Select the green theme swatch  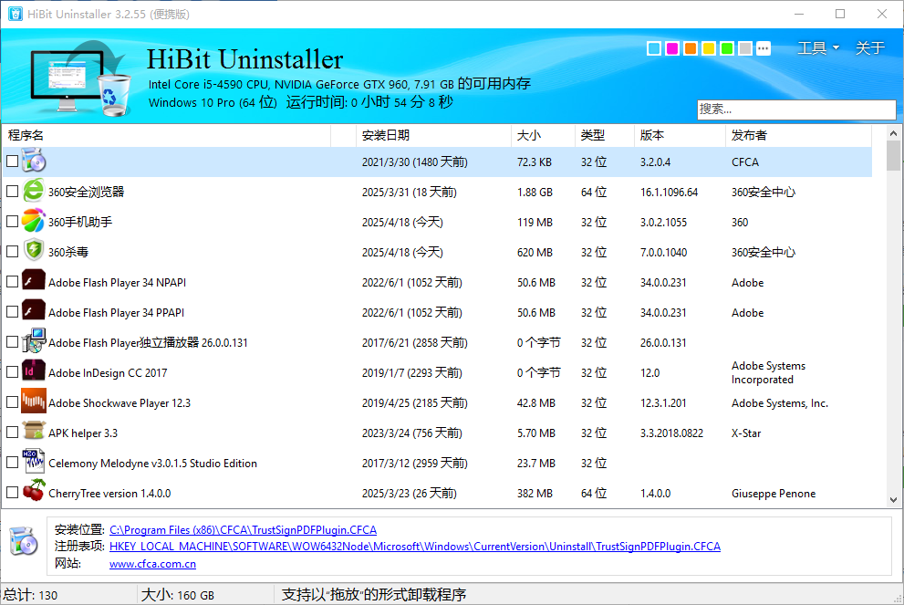point(727,48)
